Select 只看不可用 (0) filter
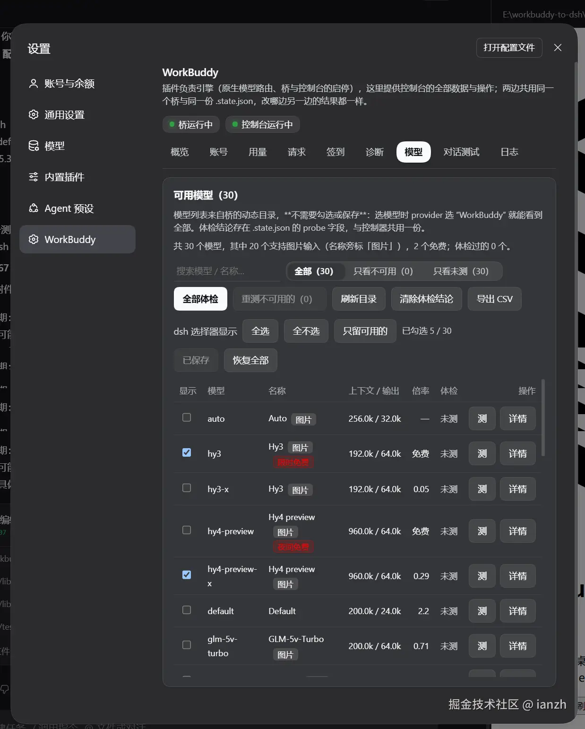The image size is (585, 729). 383,271
